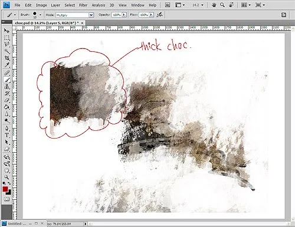Image resolution: width=295 pixels, height=227 pixels.
Task: Open the Edit menu
Action: pyautogui.click(x=28, y=5)
